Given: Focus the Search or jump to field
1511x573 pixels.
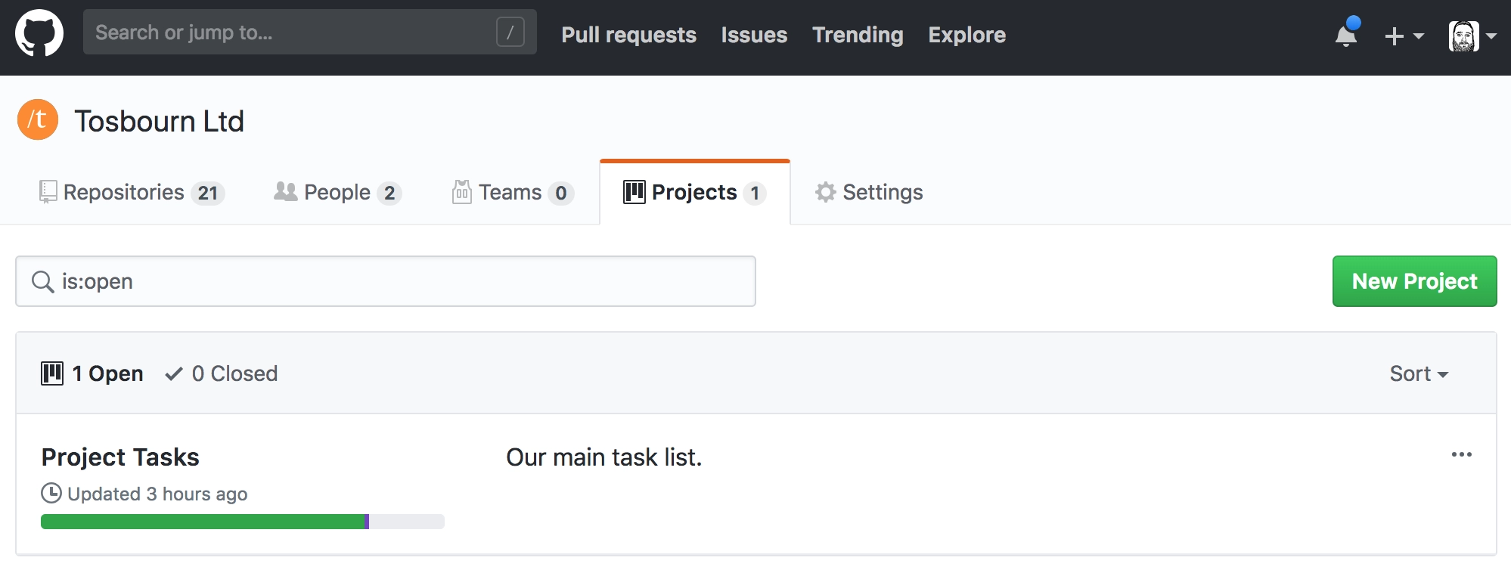Looking at the screenshot, I should click(x=310, y=32).
